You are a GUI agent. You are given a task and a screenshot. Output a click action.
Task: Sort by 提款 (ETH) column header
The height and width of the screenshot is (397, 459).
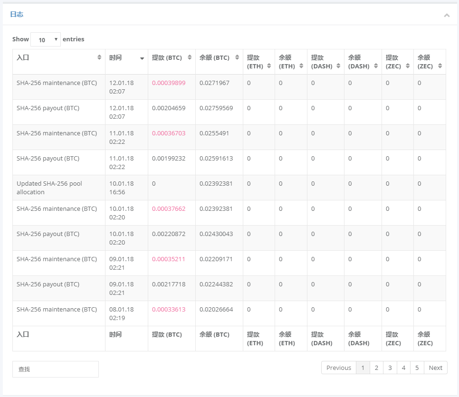click(x=259, y=62)
